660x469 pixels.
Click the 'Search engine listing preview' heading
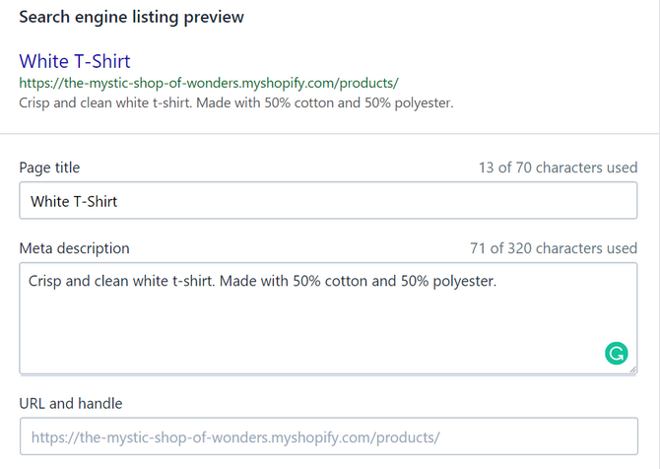pyautogui.click(x=132, y=18)
